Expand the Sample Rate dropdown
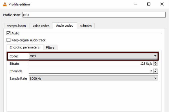Image resolution: width=169 pixels, height=112 pixels. click(93, 78)
